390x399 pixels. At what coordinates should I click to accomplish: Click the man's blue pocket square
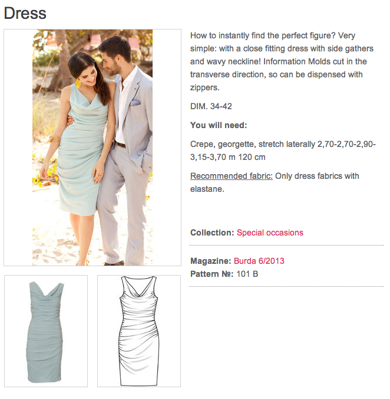click(135, 103)
